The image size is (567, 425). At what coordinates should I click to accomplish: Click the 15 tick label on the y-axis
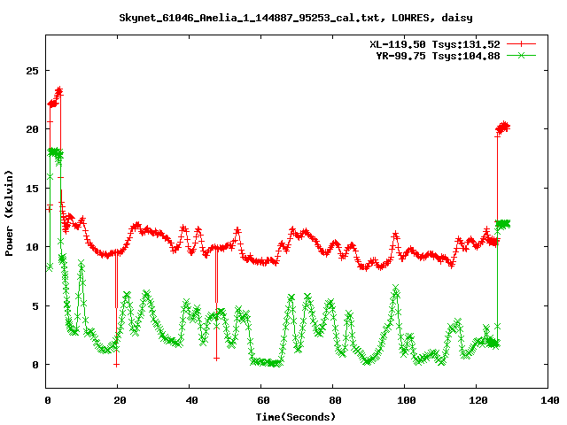(x=33, y=188)
